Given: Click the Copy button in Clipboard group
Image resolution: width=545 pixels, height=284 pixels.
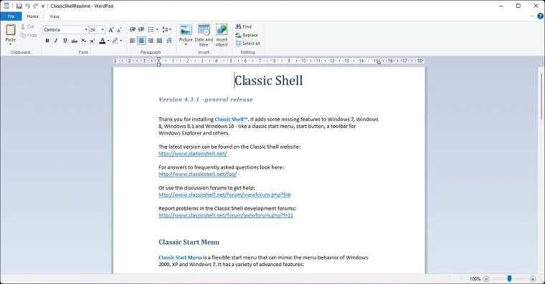Looking at the screenshot, I should [29, 35].
